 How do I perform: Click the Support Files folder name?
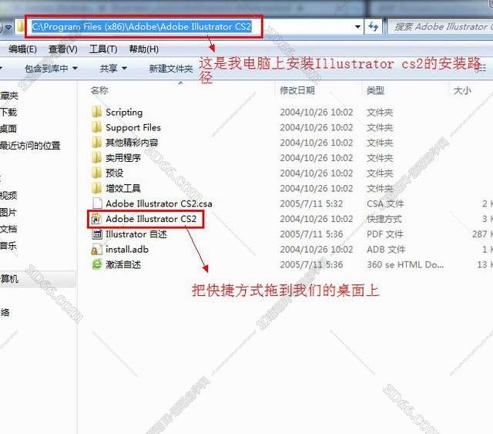(x=133, y=127)
